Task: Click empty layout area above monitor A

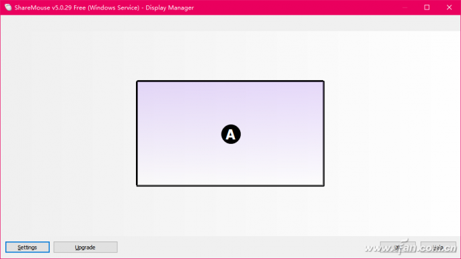Action: (x=230, y=56)
